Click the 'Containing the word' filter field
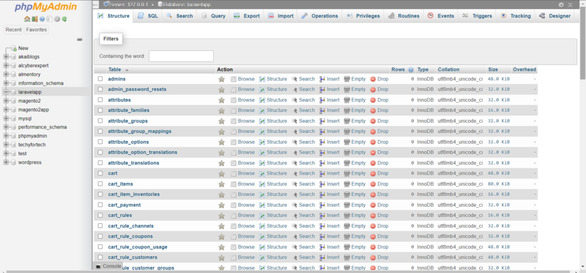Viewport: 586px width, 273px height. click(x=181, y=56)
